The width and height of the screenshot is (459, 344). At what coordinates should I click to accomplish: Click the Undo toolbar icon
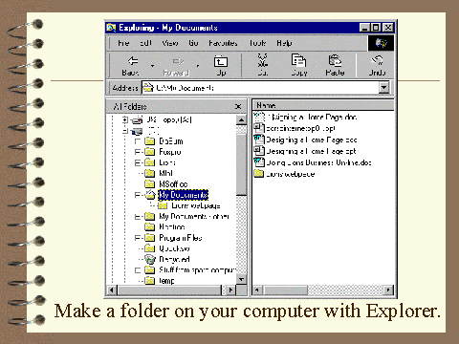(x=377, y=60)
